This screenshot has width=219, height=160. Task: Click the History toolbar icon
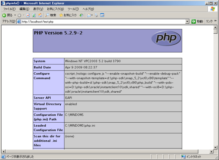point(82,15)
